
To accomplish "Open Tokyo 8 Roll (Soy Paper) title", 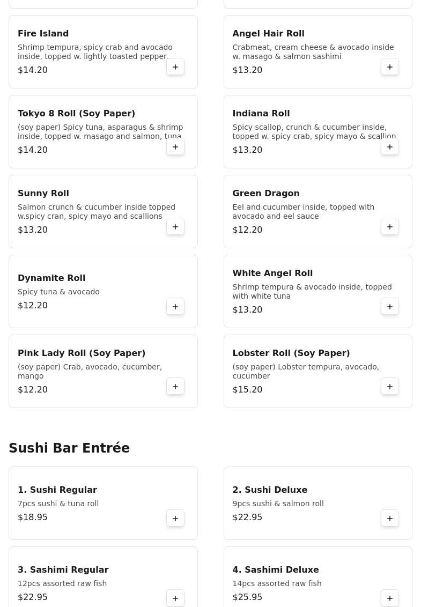I will [x=76, y=113].
